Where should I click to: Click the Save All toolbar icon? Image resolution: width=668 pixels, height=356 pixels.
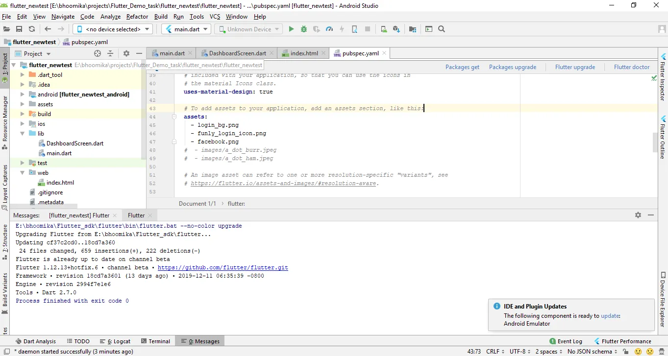coord(19,29)
